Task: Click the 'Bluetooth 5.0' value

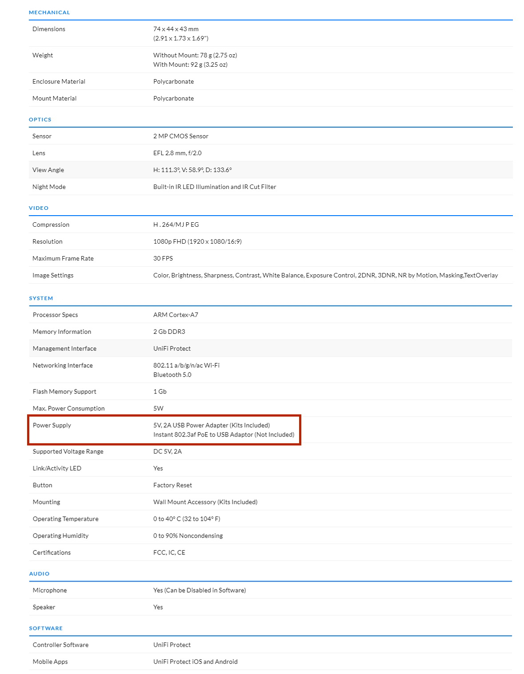Action: click(172, 375)
